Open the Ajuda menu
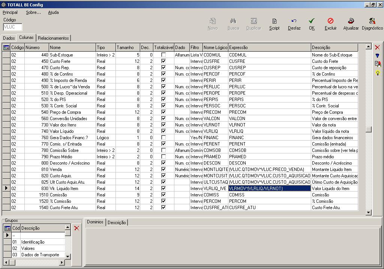Image resolution: width=384 pixels, height=269 pixels. [53, 12]
